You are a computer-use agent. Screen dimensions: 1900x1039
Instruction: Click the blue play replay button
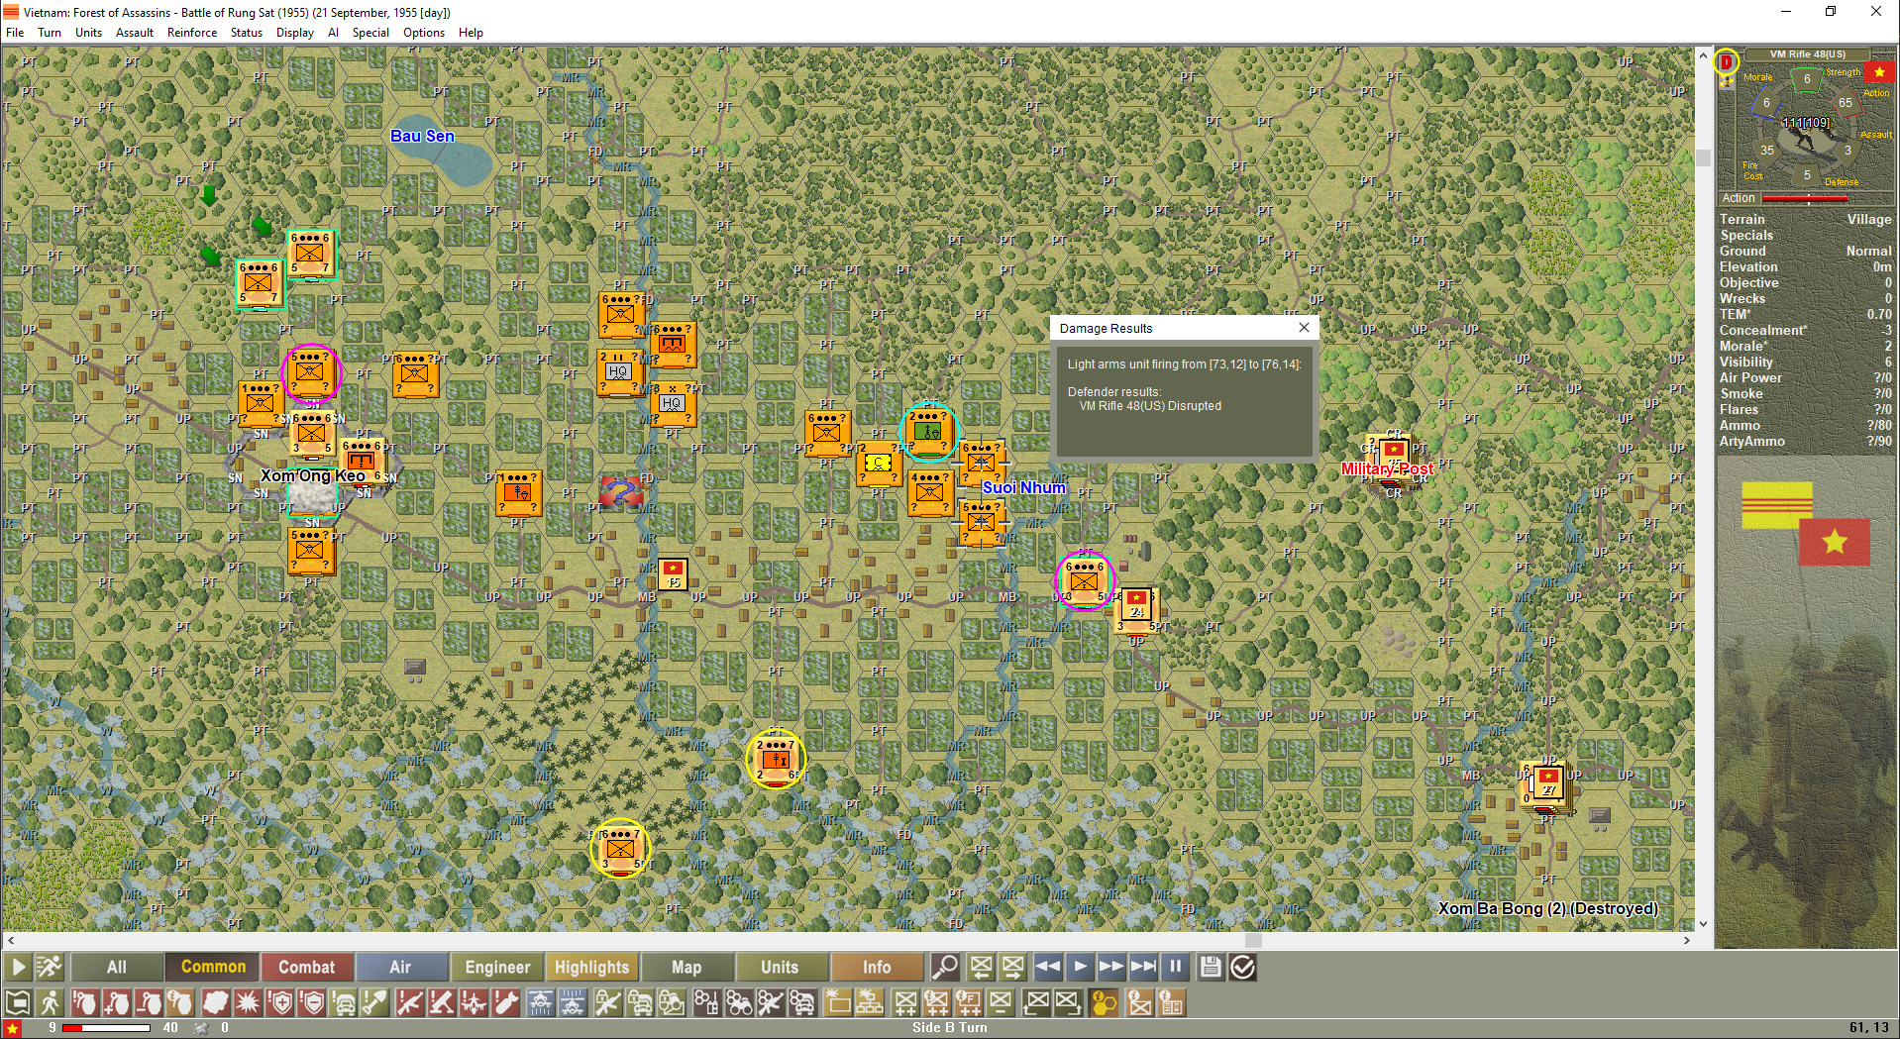[x=1080, y=967]
